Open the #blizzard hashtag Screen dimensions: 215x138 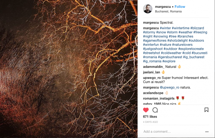click(x=197, y=28)
